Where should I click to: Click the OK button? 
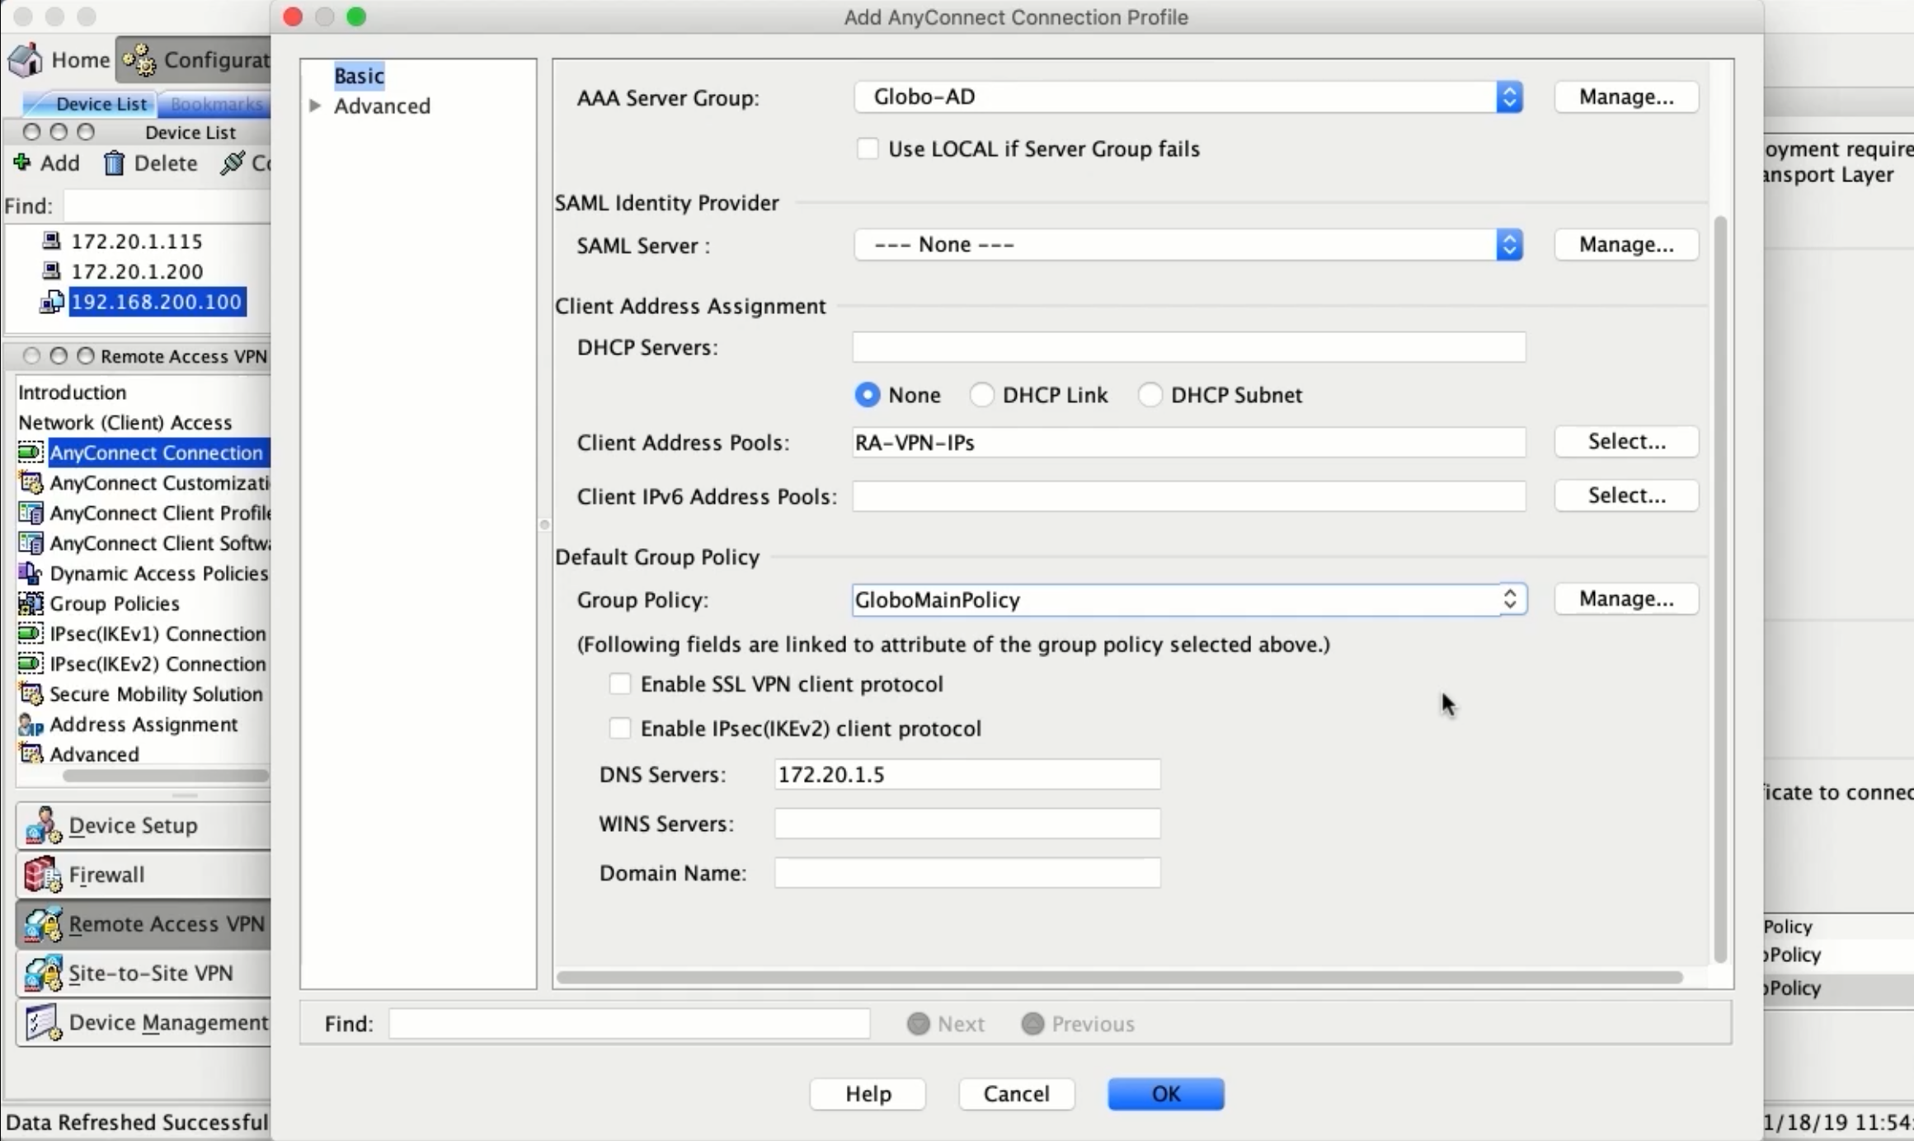[1165, 1094]
